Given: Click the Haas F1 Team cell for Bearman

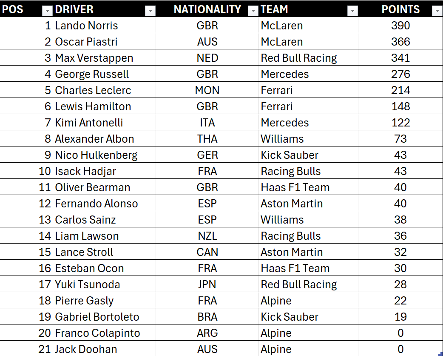Looking at the screenshot, I should 295,187.
